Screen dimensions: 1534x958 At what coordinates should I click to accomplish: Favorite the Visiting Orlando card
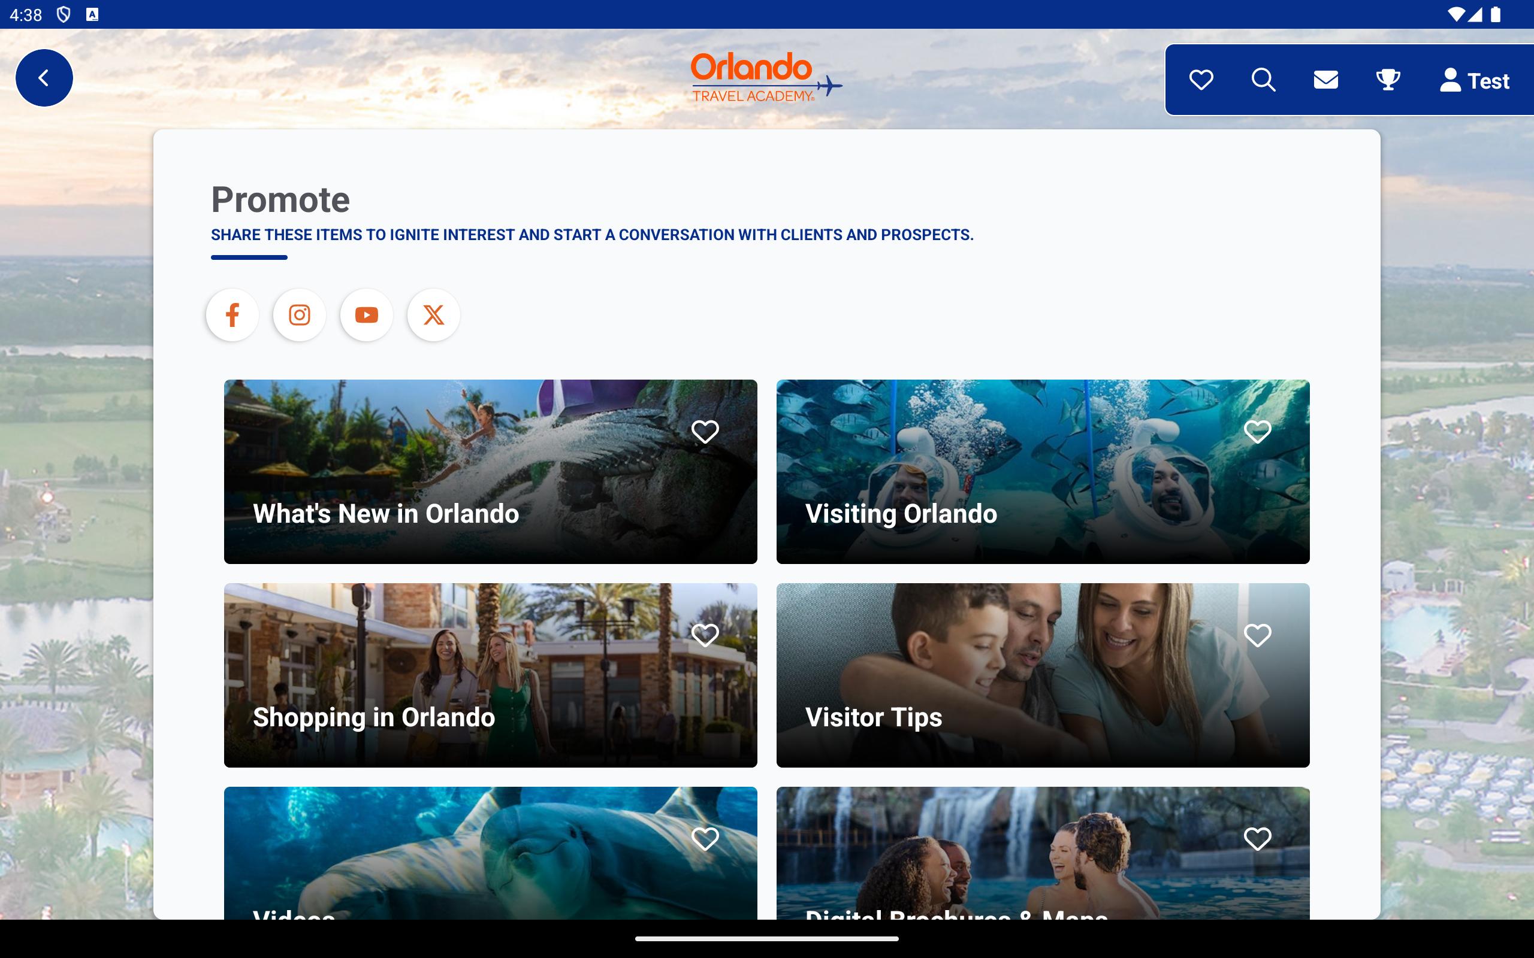point(1258,432)
